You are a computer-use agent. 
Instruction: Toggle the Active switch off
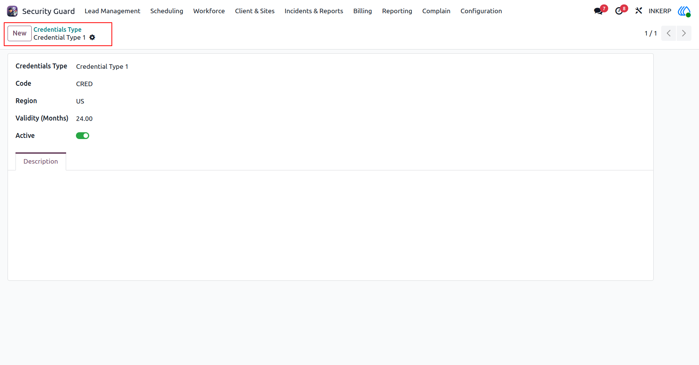[82, 136]
